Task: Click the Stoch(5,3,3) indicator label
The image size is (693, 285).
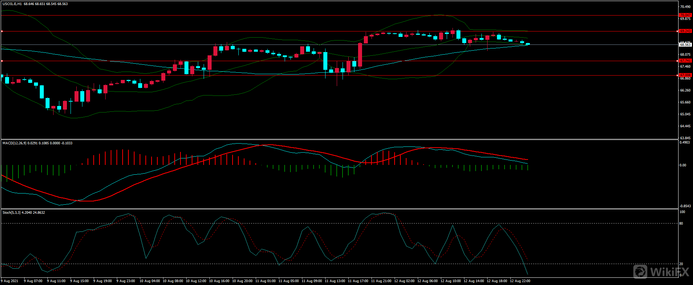Action: 12,213
